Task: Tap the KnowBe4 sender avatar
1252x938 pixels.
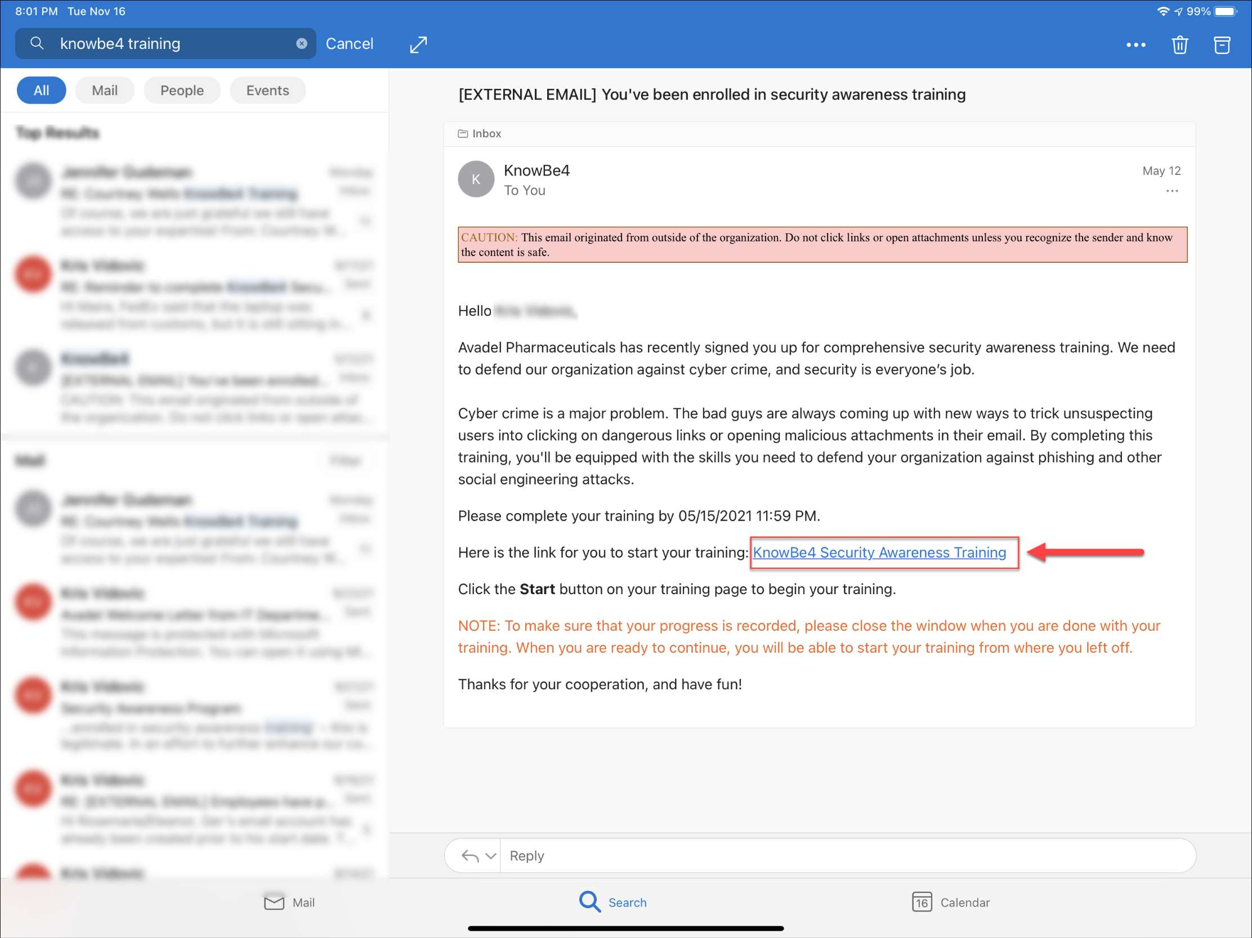Action: pos(476,179)
